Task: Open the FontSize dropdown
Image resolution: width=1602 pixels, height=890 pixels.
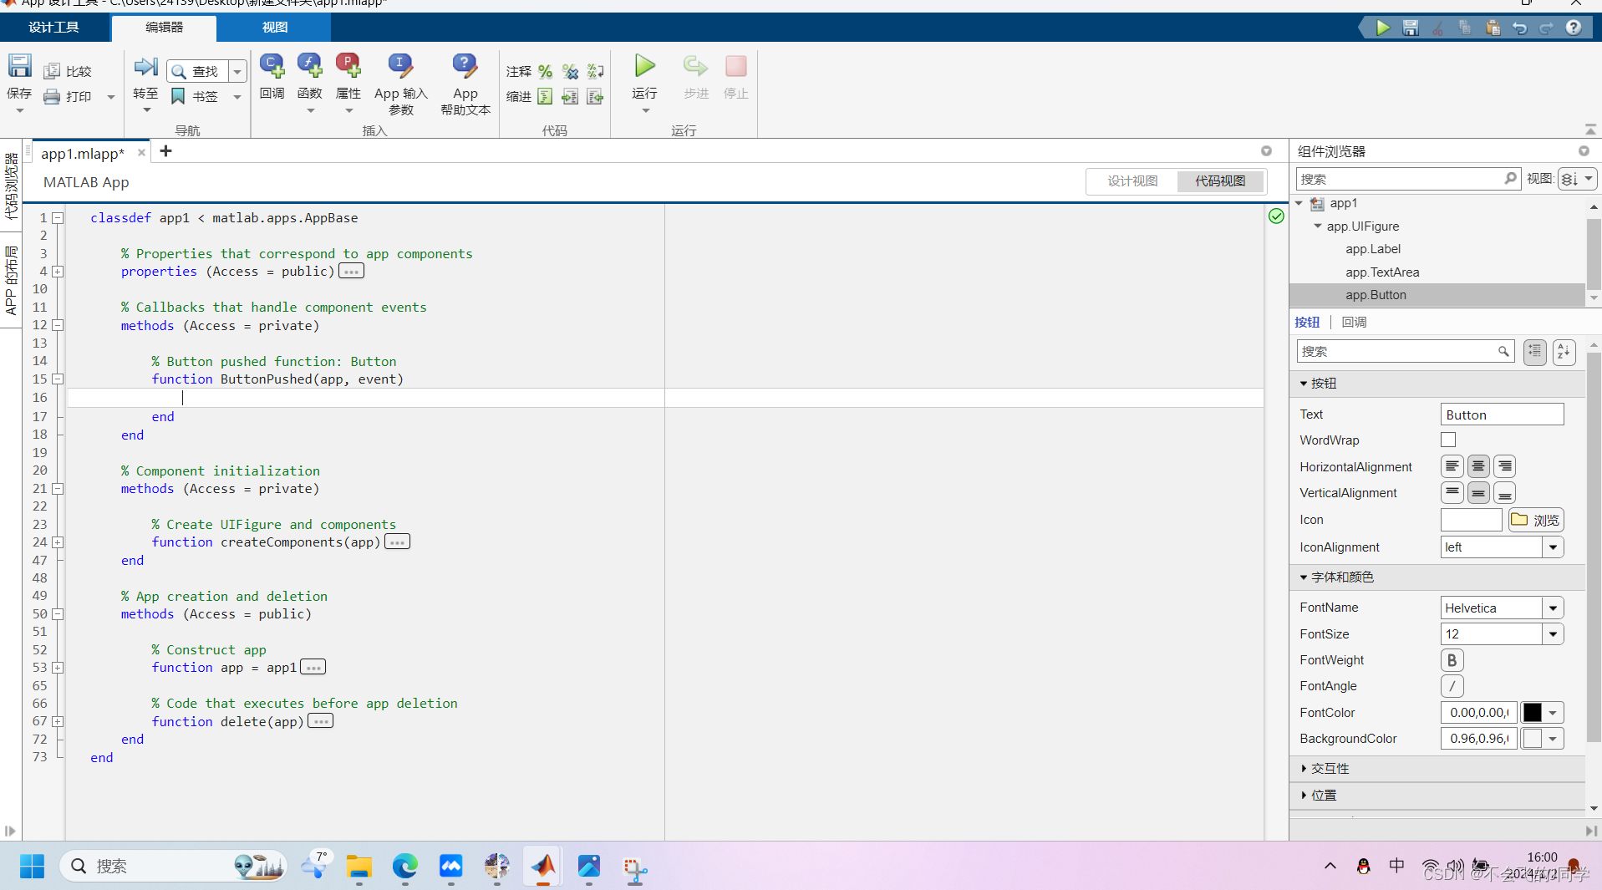Action: 1553,634
